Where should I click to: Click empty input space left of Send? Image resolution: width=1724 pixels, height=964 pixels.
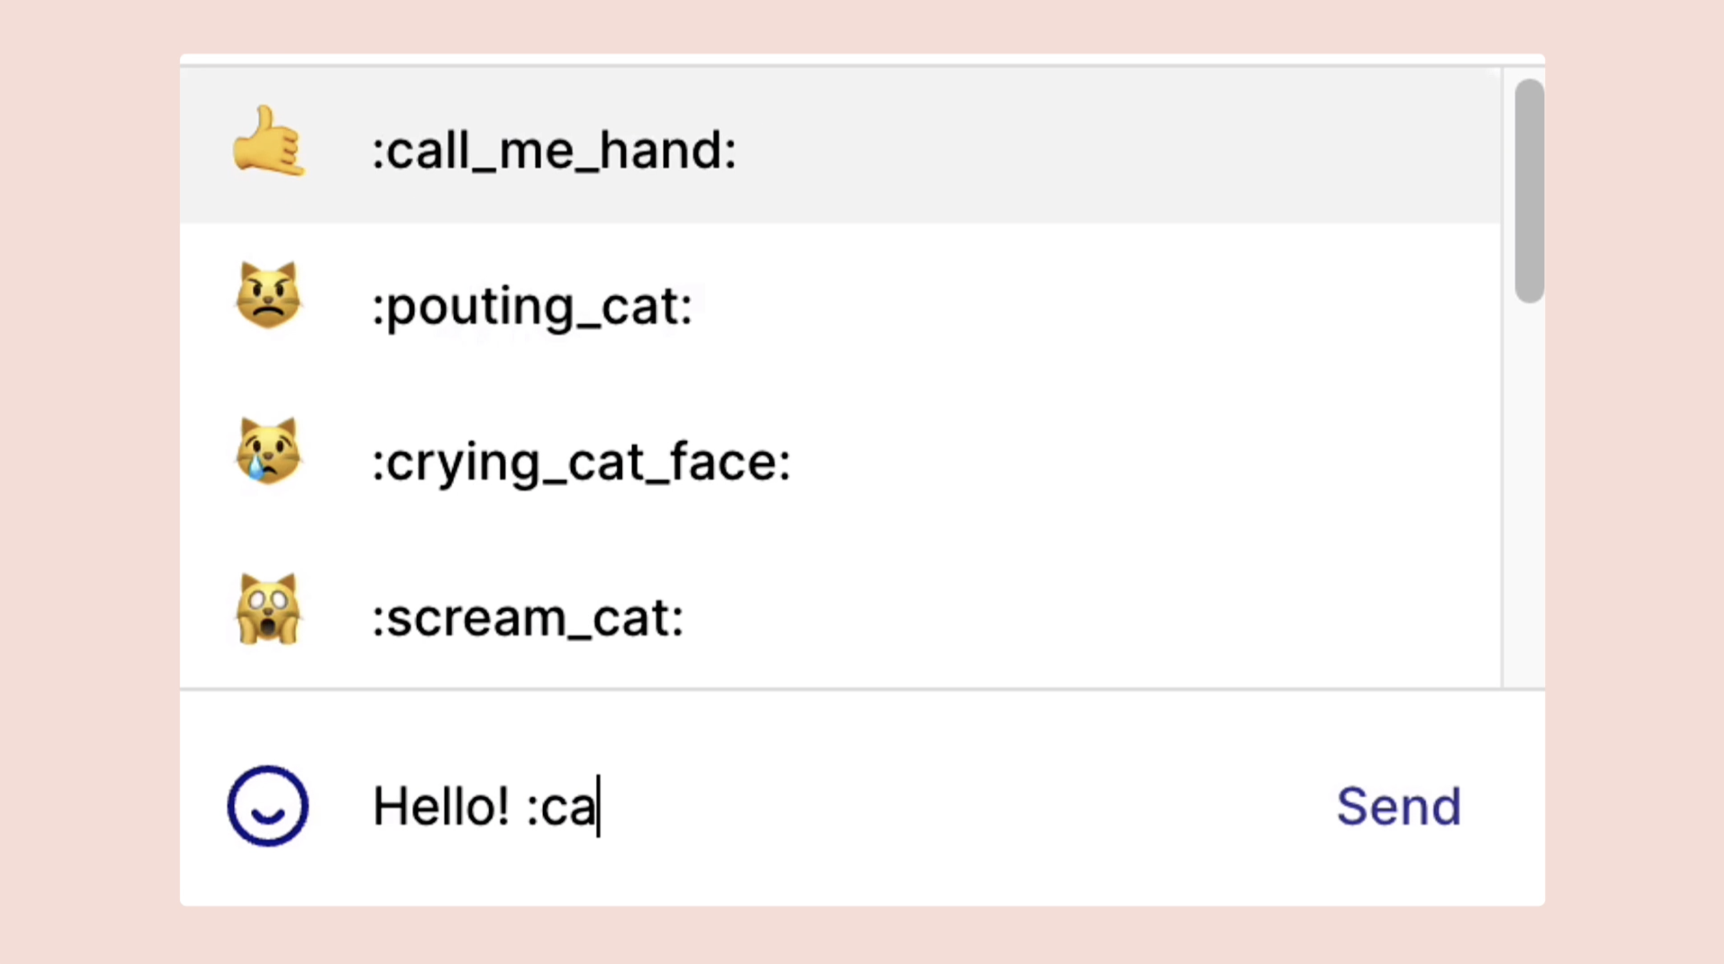1004,806
